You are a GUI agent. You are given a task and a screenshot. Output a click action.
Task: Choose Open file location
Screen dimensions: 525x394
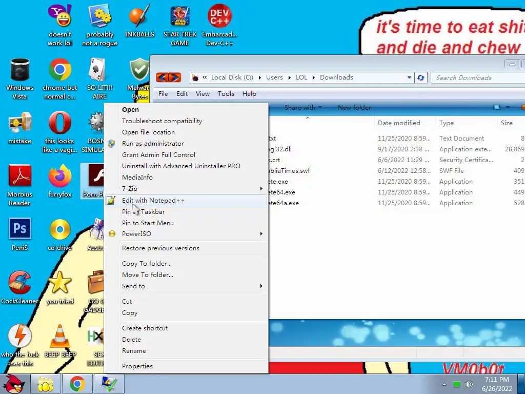click(148, 132)
